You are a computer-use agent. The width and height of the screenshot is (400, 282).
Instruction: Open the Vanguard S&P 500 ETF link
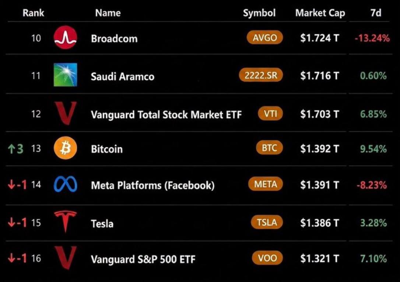click(x=143, y=259)
